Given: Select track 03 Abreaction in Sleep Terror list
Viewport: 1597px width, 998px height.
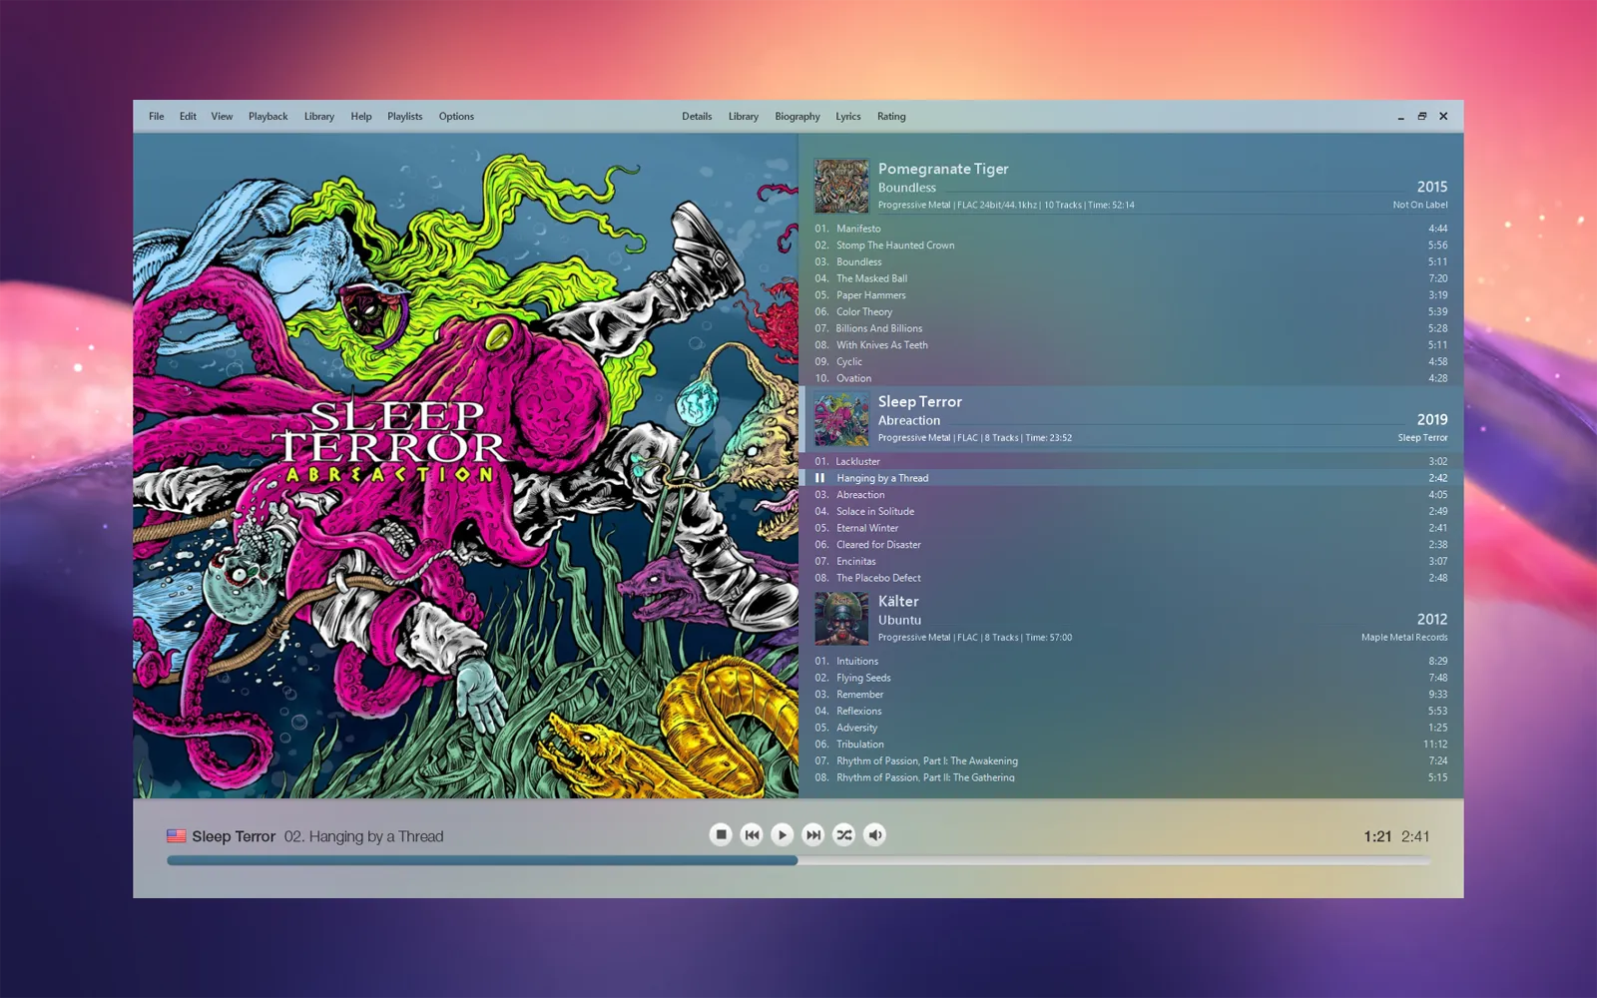Looking at the screenshot, I should pyautogui.click(x=1131, y=495).
